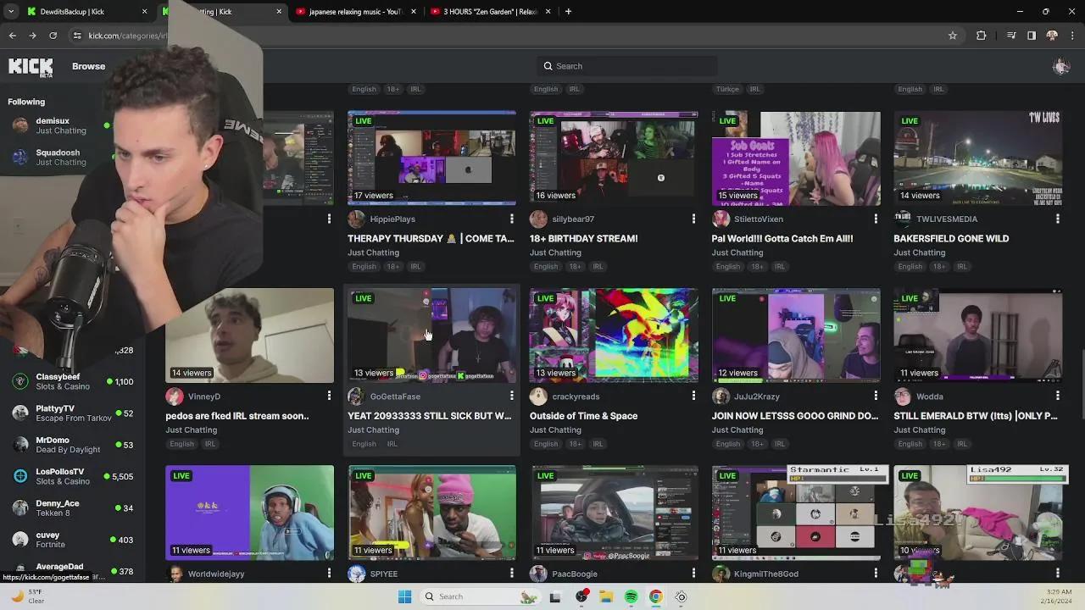The image size is (1085, 610).
Task: Open Spotify from the Windows taskbar
Action: click(x=631, y=596)
